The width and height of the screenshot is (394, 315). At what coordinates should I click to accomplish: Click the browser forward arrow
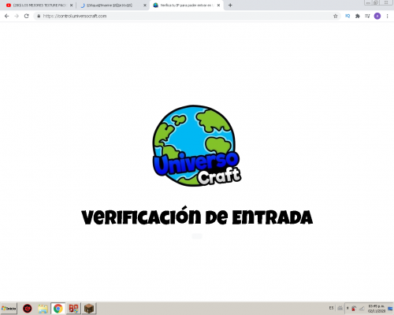pyautogui.click(x=17, y=16)
